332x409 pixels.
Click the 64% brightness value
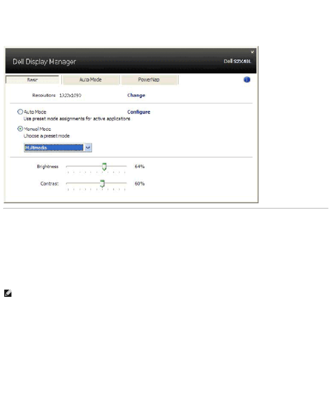tap(140, 167)
